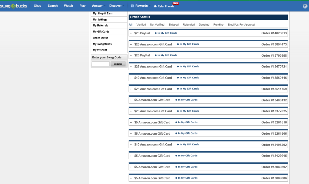Expand order #13261516 with the plus sign
The width and height of the screenshot is (309, 184).
[131, 123]
